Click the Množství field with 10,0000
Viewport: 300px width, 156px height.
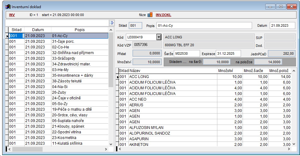coord(148,62)
